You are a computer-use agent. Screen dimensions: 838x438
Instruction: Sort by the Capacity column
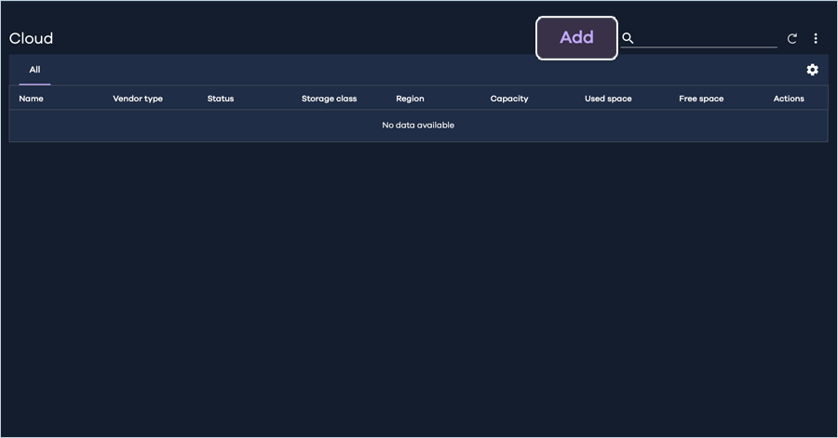(x=509, y=99)
